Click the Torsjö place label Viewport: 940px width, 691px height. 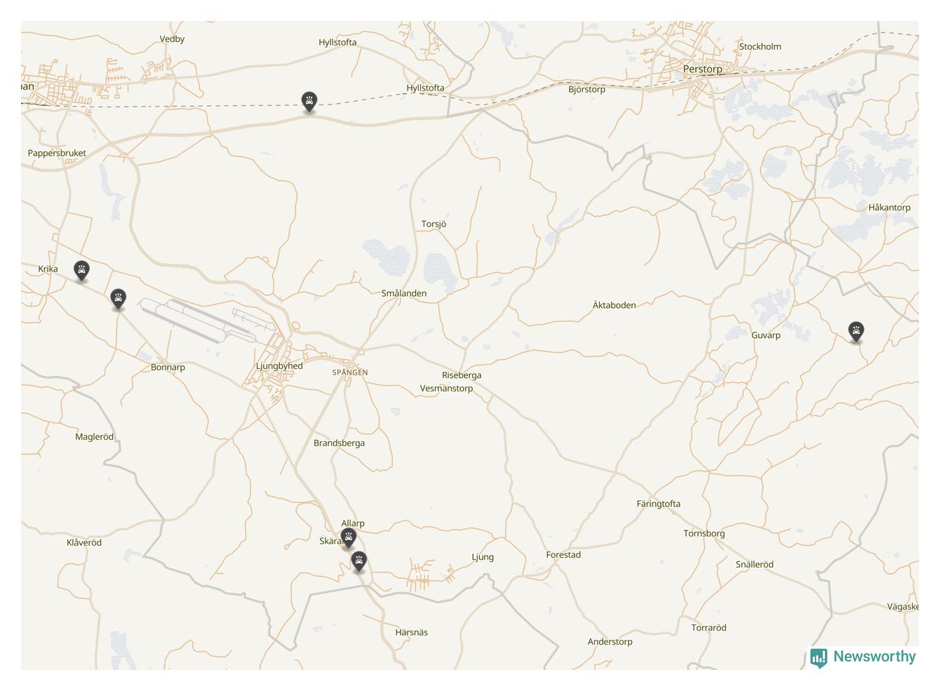point(434,224)
